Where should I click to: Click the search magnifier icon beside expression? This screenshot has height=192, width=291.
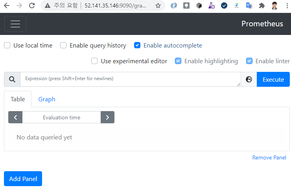coord(12,79)
